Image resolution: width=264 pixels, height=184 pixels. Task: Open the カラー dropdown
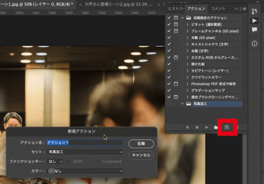tap(85, 171)
